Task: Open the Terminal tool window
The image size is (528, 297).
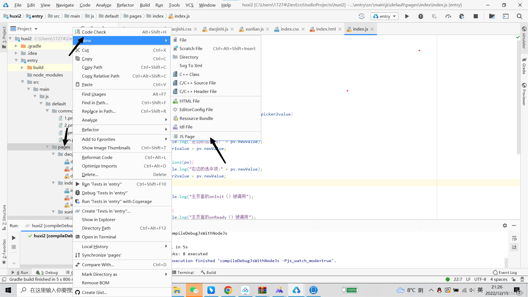Action: point(183,273)
